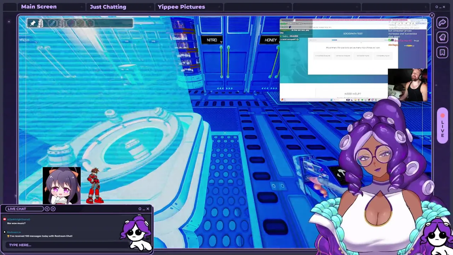Screen dimensions: 453x255
Task: Click the TYPE HERE... chat input
Action: coord(67,245)
